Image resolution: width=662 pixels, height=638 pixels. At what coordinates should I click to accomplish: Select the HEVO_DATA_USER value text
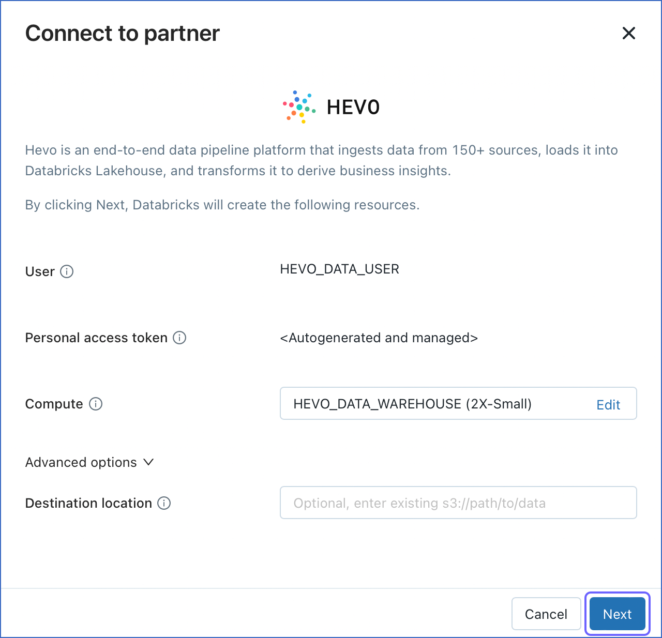click(340, 269)
